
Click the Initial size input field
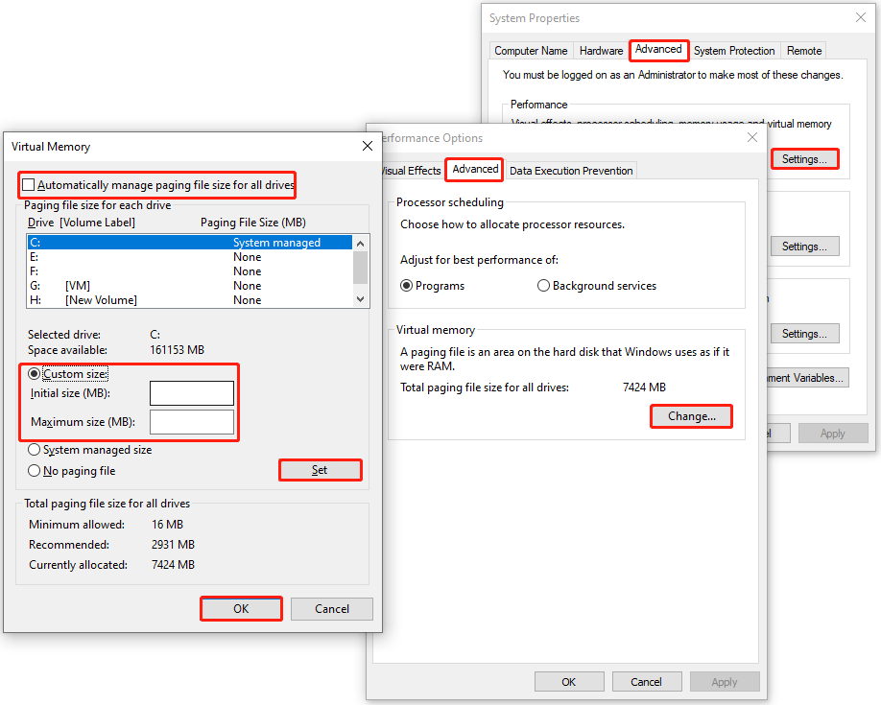(x=191, y=393)
